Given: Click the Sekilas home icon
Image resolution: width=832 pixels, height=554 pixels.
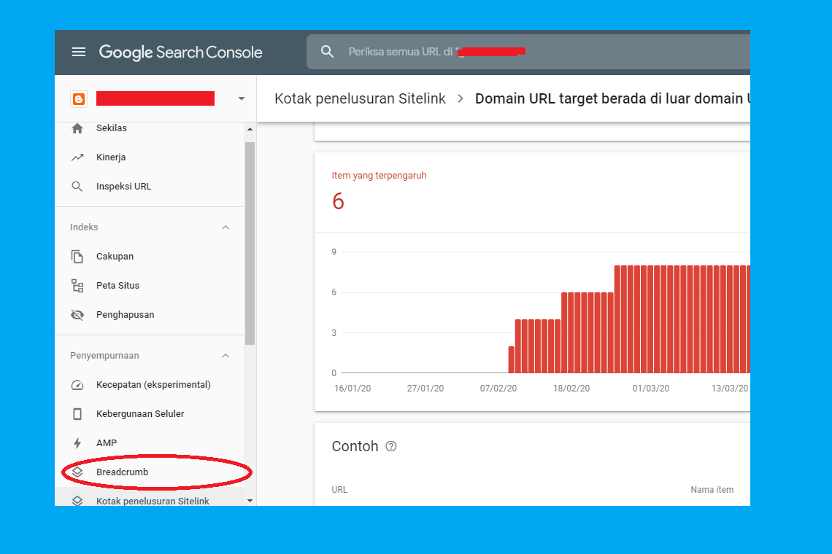Looking at the screenshot, I should point(77,128).
